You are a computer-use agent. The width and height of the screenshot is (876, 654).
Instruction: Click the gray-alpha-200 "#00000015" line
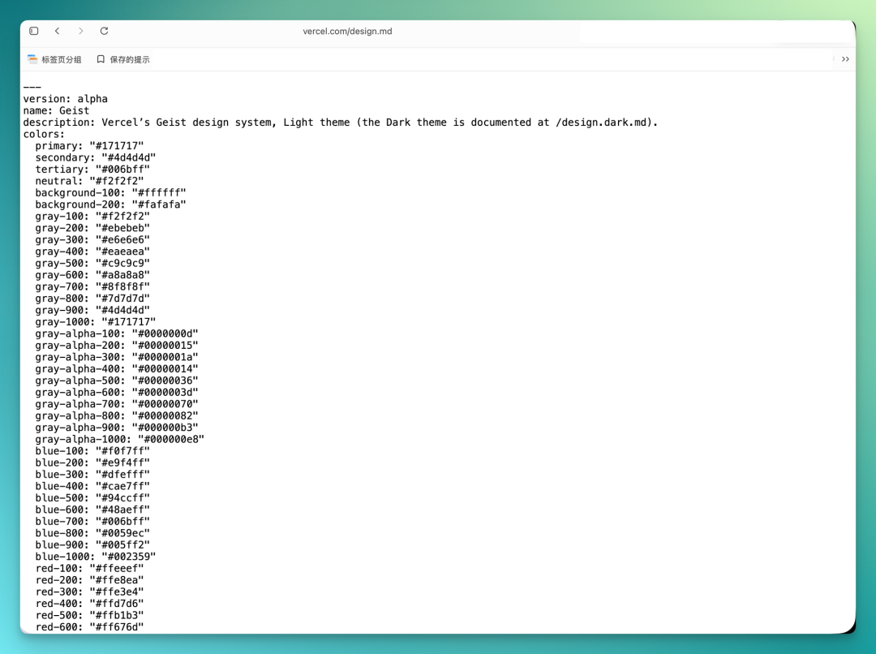117,346
